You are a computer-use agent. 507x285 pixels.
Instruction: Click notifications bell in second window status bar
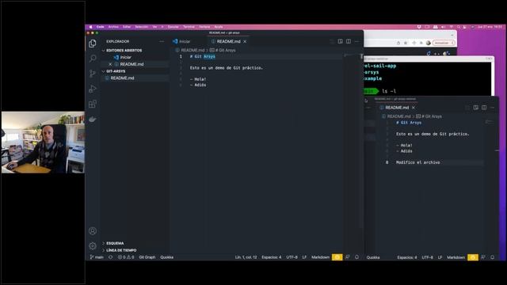click(493, 257)
